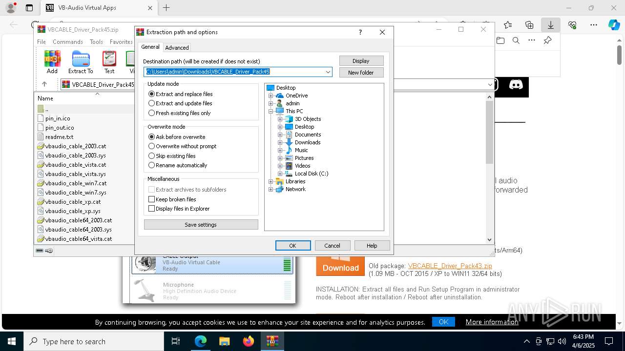Screen dimensions: 625x351
Task: Click Cancel in extraction dialog
Action: click(332, 246)
